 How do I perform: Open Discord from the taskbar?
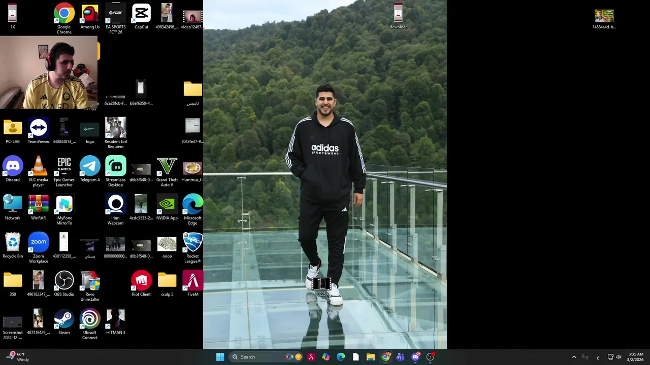[x=415, y=357]
